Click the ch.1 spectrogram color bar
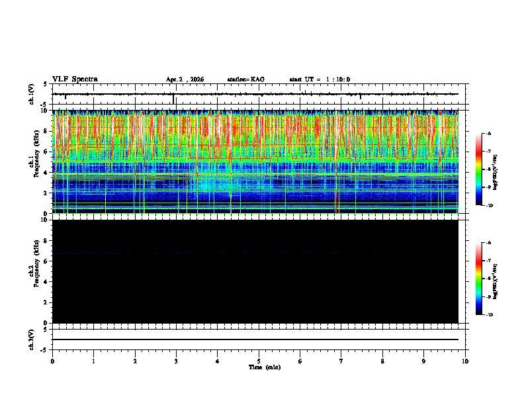Viewport: 524px width, 405px height. pyautogui.click(x=478, y=169)
